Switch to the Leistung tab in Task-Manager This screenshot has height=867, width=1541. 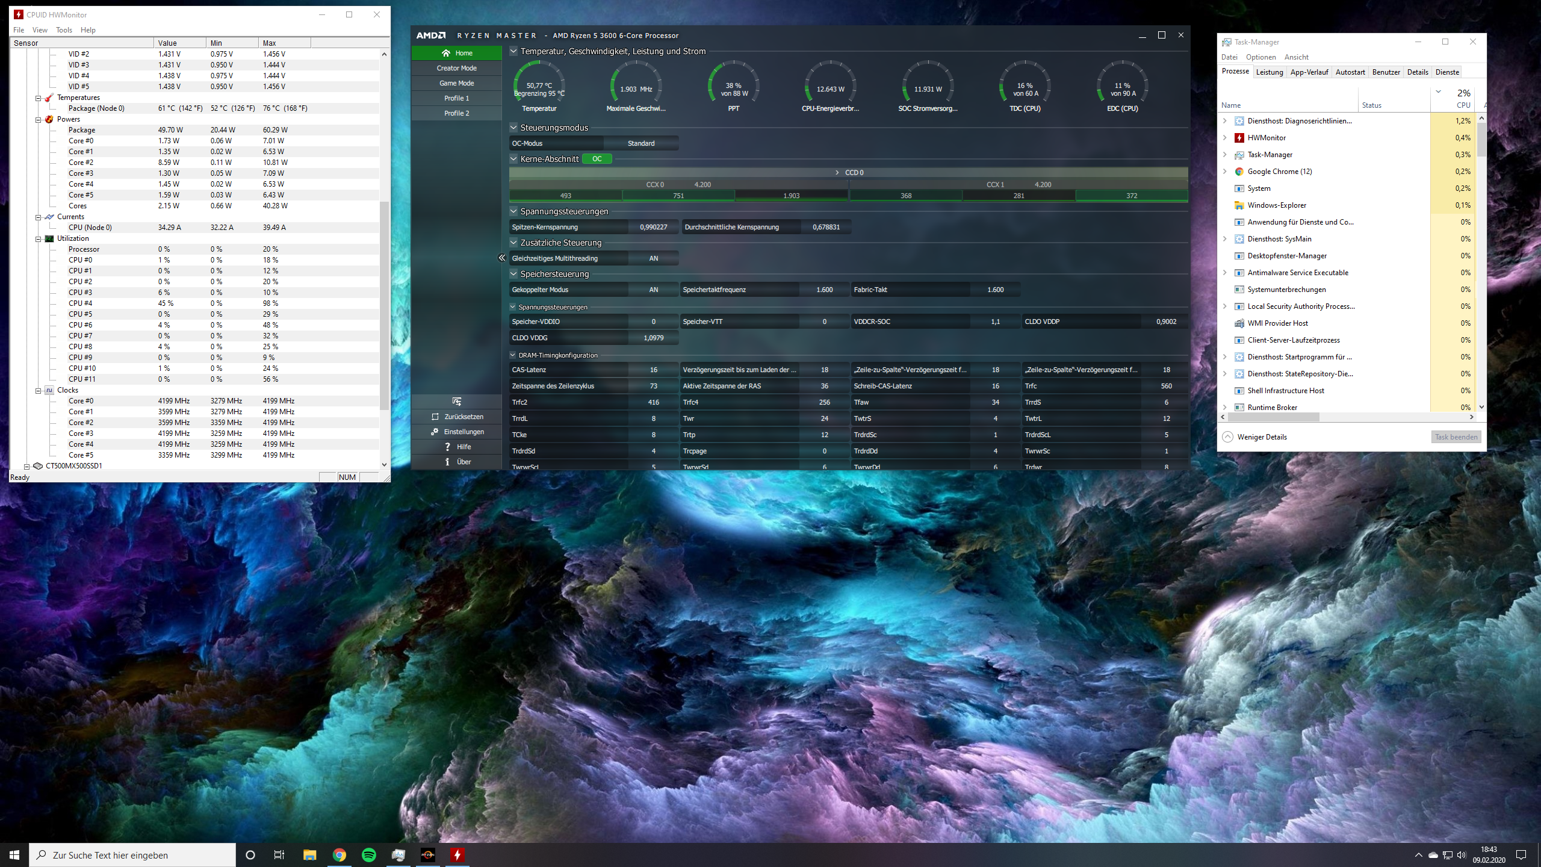[x=1269, y=72]
